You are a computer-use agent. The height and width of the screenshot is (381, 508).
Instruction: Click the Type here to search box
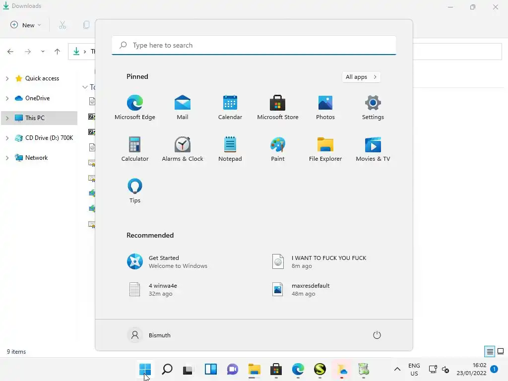click(254, 45)
